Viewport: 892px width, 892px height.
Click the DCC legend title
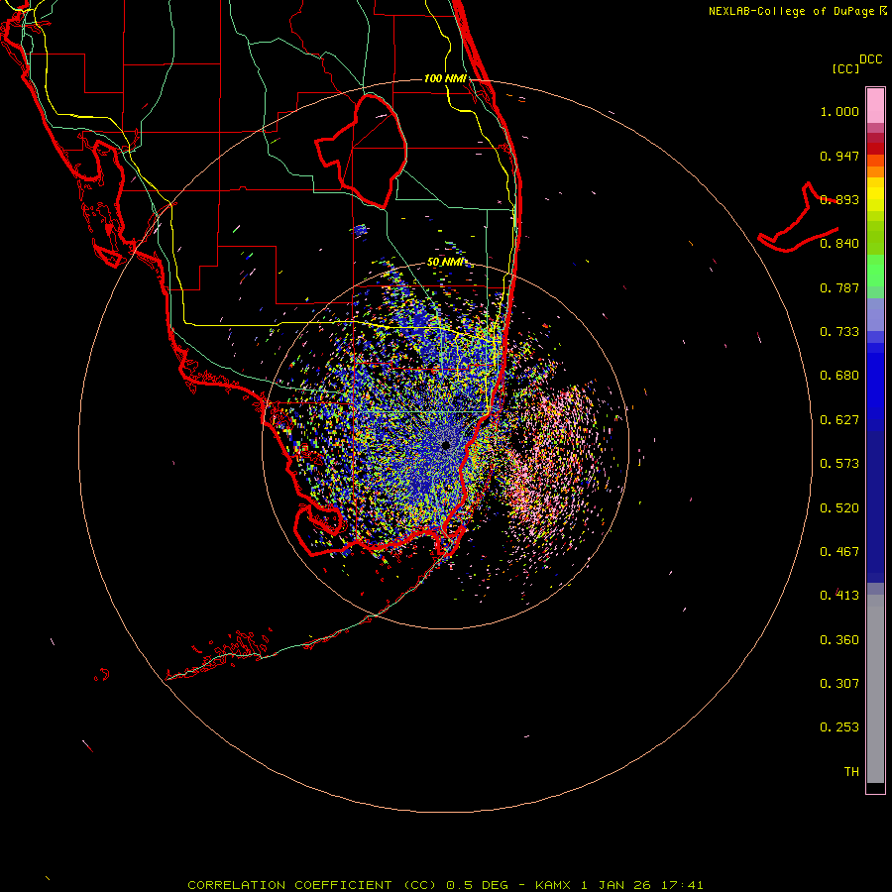coord(870,59)
